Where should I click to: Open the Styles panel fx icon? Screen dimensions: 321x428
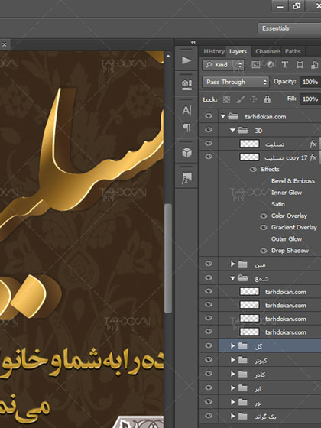(186, 178)
